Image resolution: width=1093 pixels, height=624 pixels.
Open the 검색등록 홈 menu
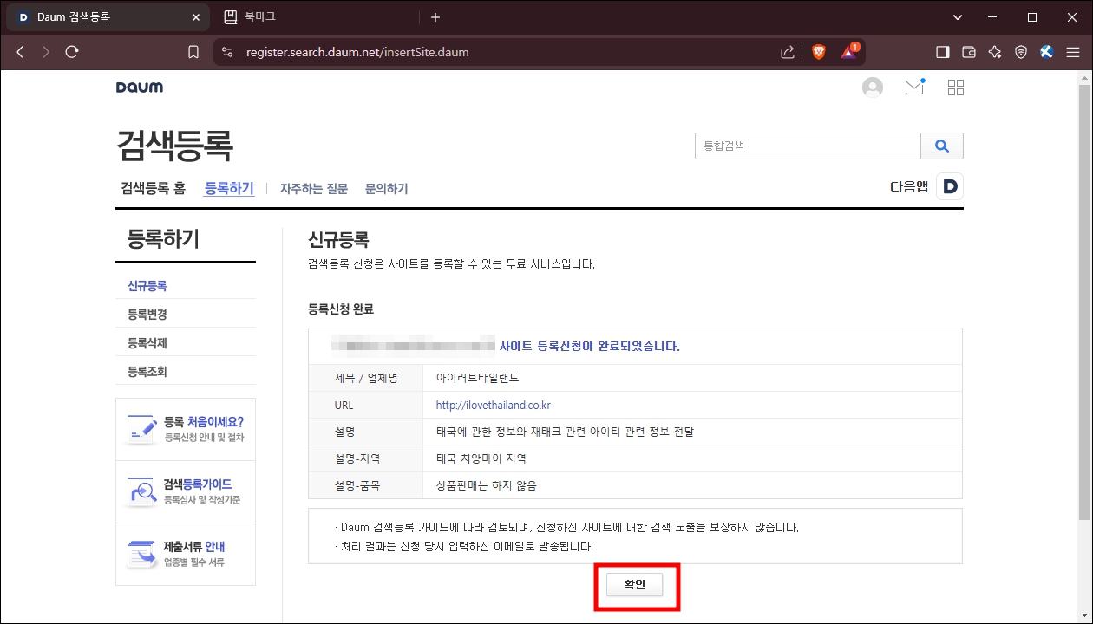[153, 188]
